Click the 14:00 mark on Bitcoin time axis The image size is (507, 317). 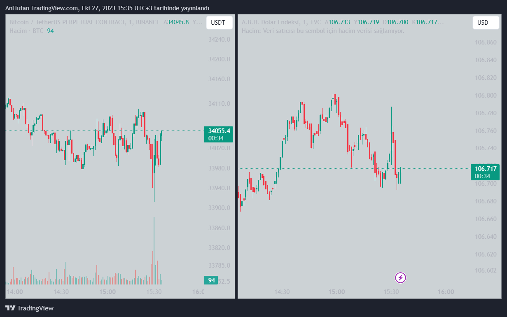coord(15,292)
